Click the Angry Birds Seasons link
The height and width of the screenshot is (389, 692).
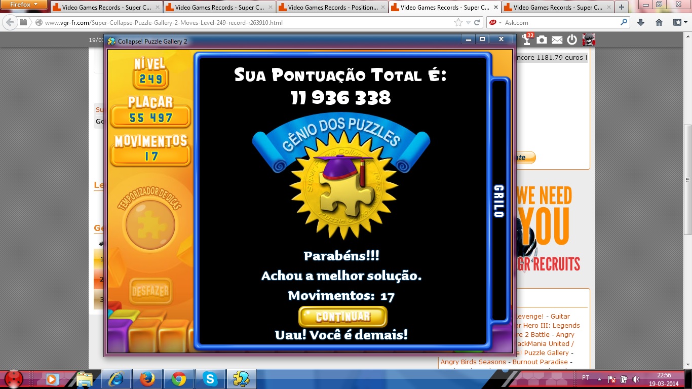click(x=473, y=362)
